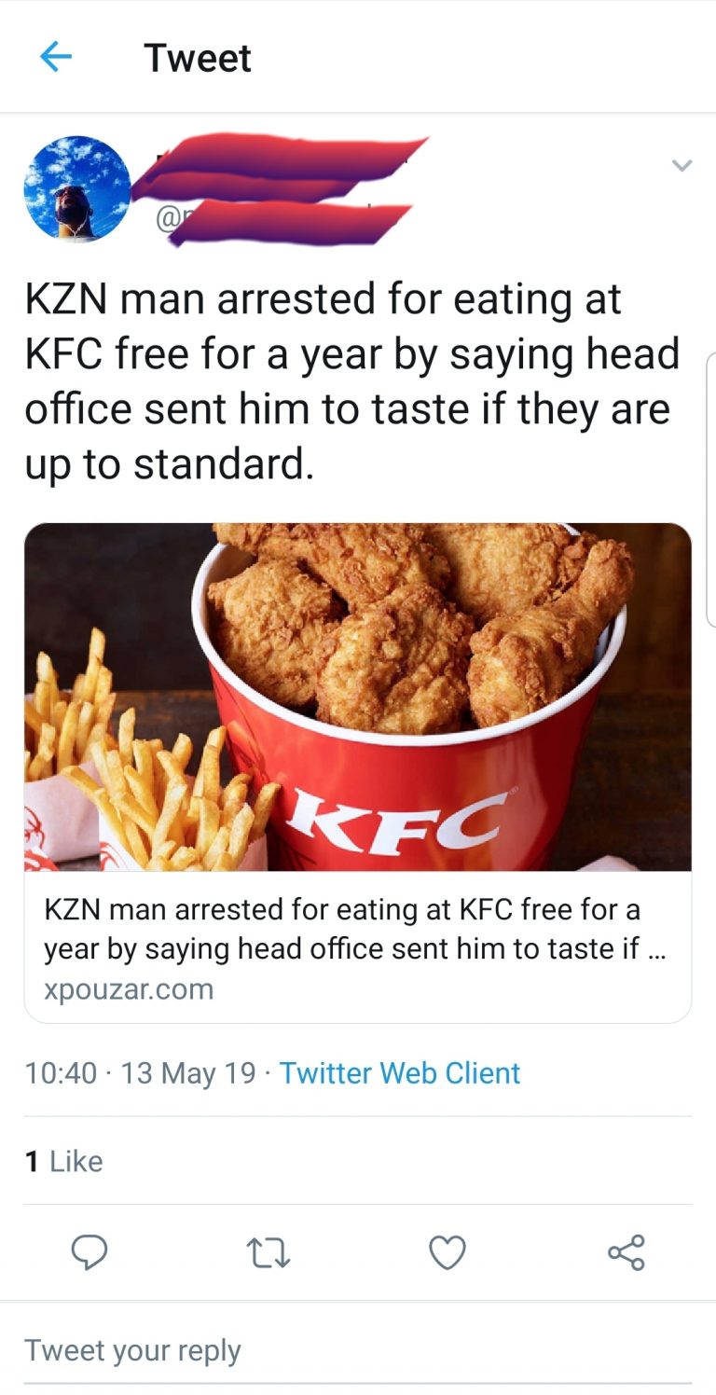Tap the retweet arrows icon
This screenshot has height=1395, width=716.
point(268,1252)
